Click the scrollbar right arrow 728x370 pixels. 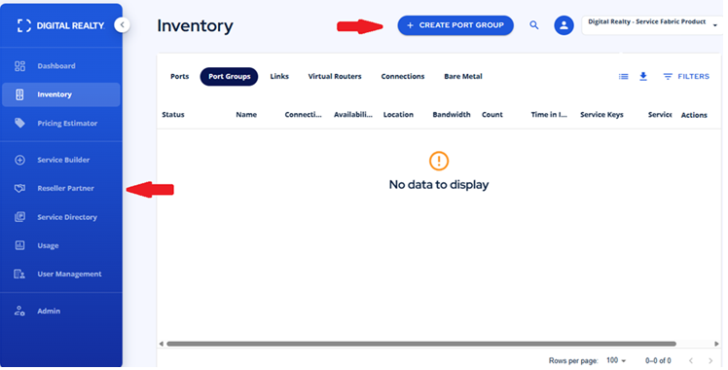(716, 344)
